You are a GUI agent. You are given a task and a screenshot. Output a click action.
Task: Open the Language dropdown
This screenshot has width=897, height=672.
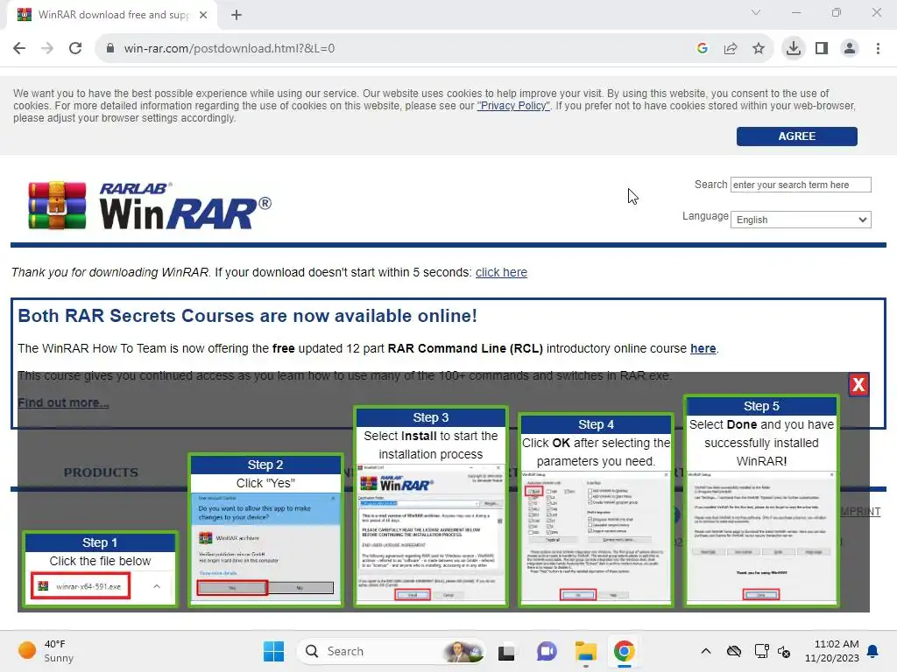coord(801,220)
